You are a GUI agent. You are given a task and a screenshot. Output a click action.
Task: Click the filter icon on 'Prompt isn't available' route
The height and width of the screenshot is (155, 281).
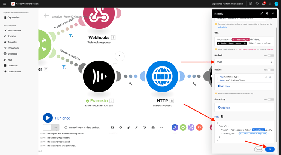[x=70, y=35]
